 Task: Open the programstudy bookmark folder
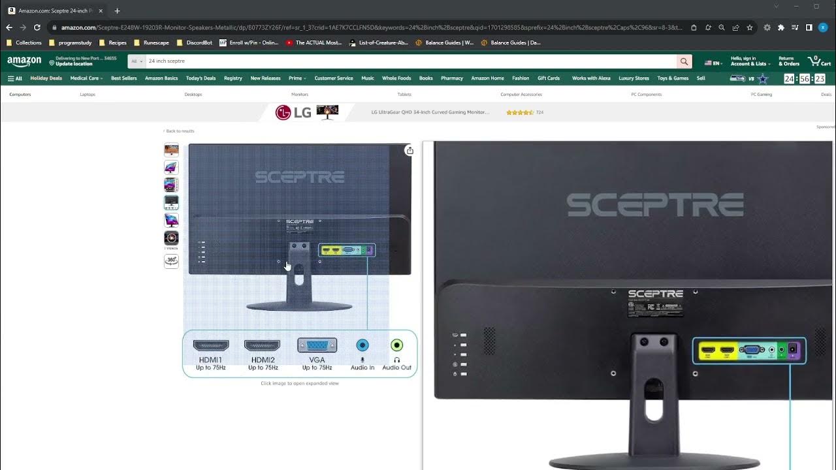pos(71,42)
